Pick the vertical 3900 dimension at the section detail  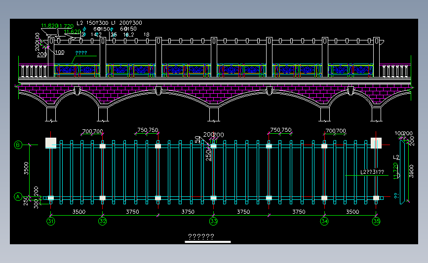[x=412, y=171]
